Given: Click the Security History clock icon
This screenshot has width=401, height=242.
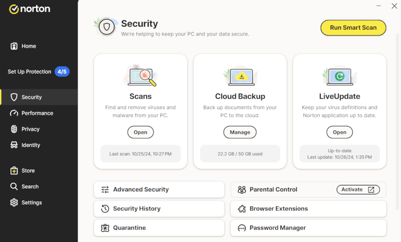Looking at the screenshot, I should coord(105,208).
